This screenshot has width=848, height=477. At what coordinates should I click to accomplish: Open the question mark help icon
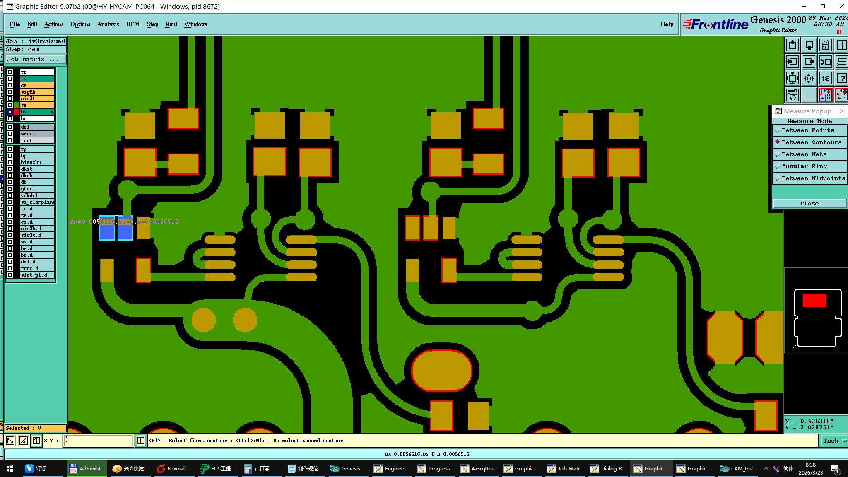coord(842,78)
